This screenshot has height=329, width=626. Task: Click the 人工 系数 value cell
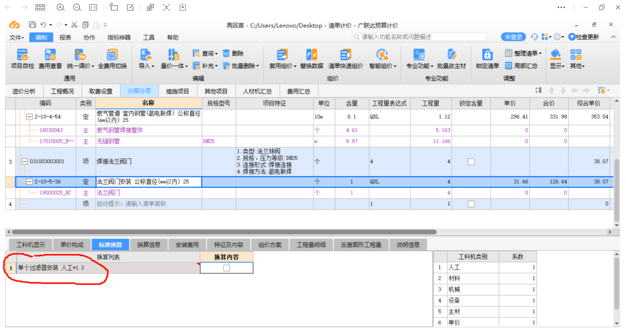point(518,267)
